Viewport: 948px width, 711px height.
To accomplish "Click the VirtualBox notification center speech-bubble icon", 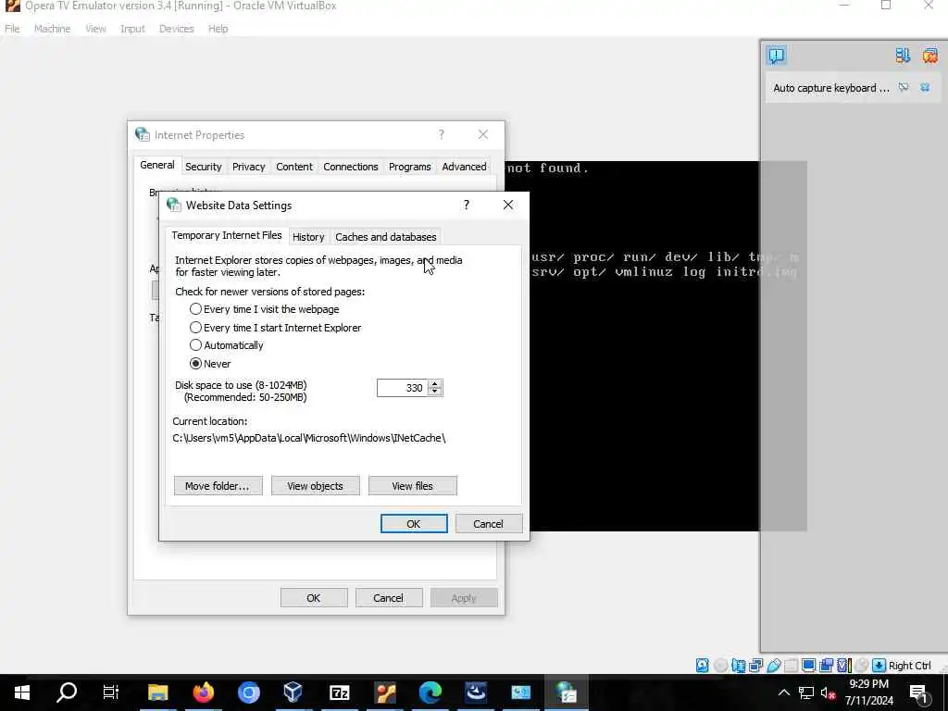I will coord(777,56).
